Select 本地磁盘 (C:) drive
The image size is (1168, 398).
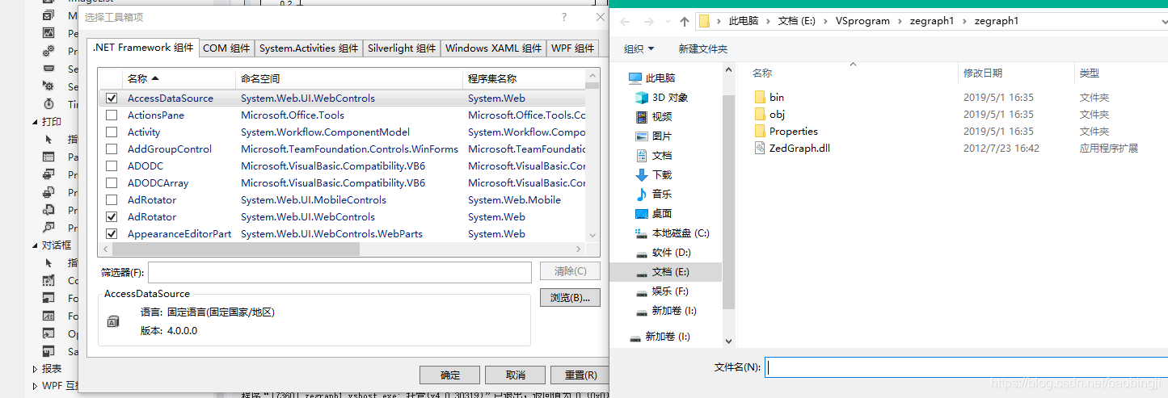click(680, 233)
